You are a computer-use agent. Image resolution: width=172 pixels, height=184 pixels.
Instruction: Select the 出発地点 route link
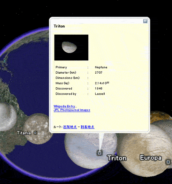(x=70, y=127)
